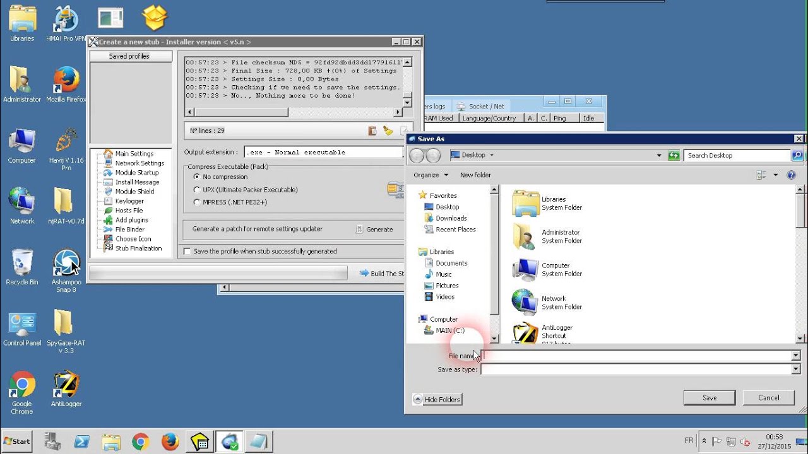This screenshot has width=808, height=454.
Task: Select Module Startup tree entry
Action: tap(136, 173)
